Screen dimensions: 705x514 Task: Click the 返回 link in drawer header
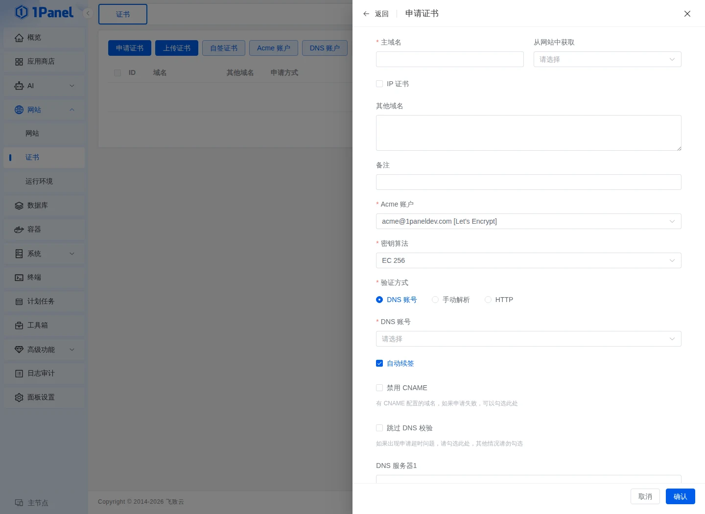(x=382, y=14)
